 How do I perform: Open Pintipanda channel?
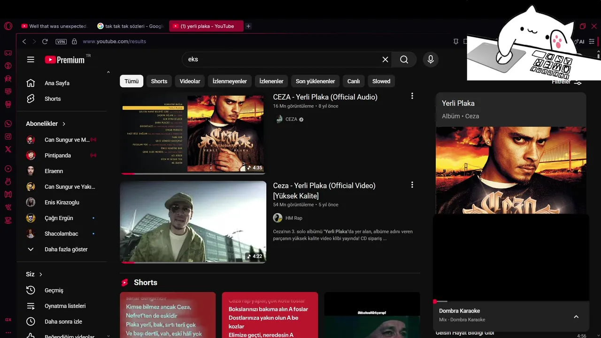click(x=62, y=155)
